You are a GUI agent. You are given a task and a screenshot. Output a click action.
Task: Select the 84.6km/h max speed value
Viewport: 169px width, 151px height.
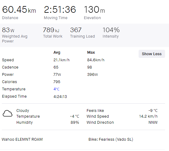point(96,60)
